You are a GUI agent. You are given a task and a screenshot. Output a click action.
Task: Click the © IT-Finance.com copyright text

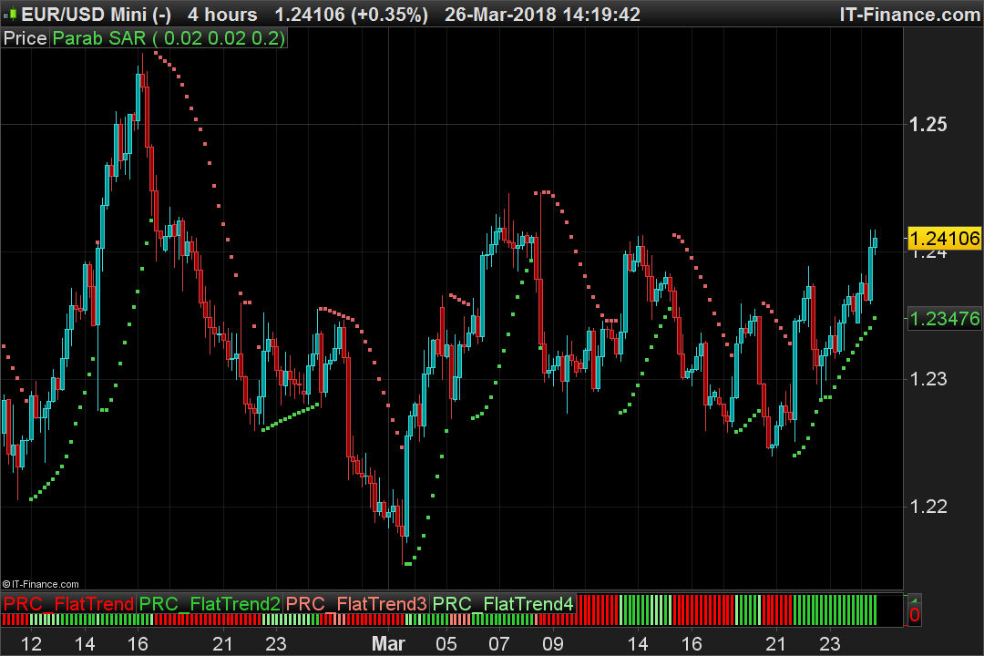tap(41, 584)
